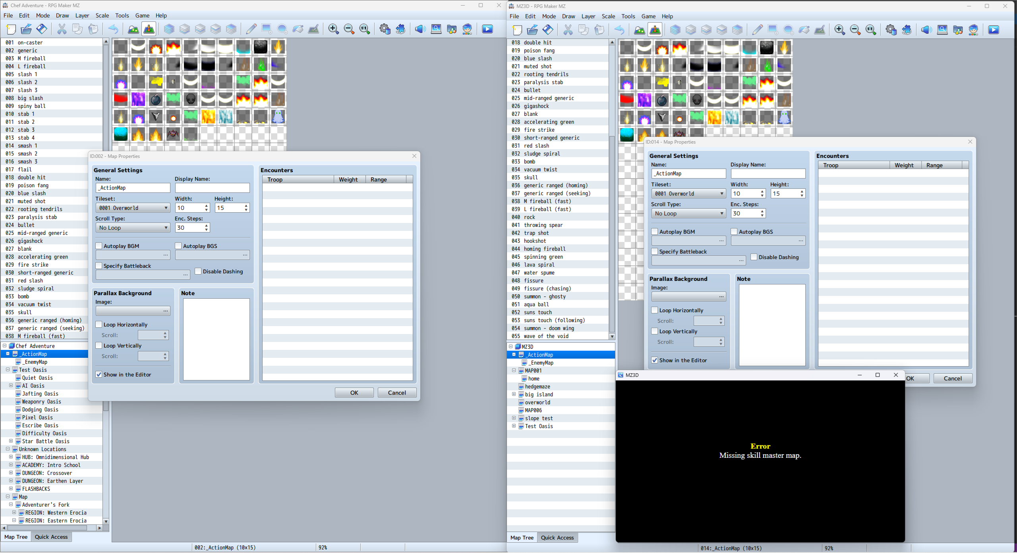Click Playtest button in Chef Adventure toolbar
1017x553 pixels.
487,29
